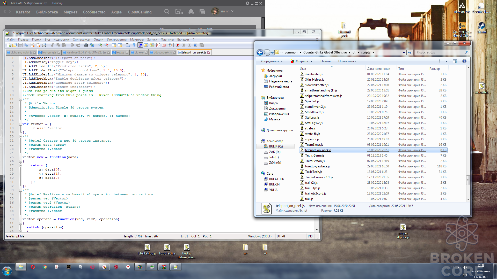Click the Cut scissors icon

click(52, 45)
